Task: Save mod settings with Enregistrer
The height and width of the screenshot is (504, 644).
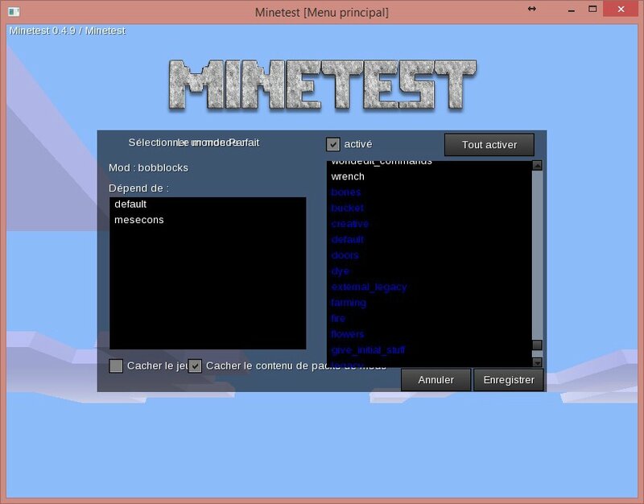Action: [x=509, y=380]
